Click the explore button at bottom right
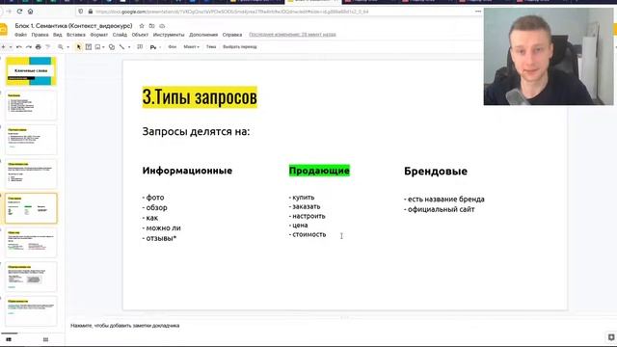This screenshot has width=617, height=347. pos(611,337)
